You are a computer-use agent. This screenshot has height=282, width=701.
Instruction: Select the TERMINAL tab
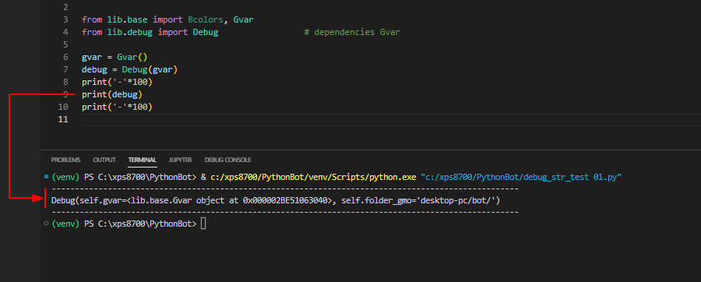(x=143, y=160)
